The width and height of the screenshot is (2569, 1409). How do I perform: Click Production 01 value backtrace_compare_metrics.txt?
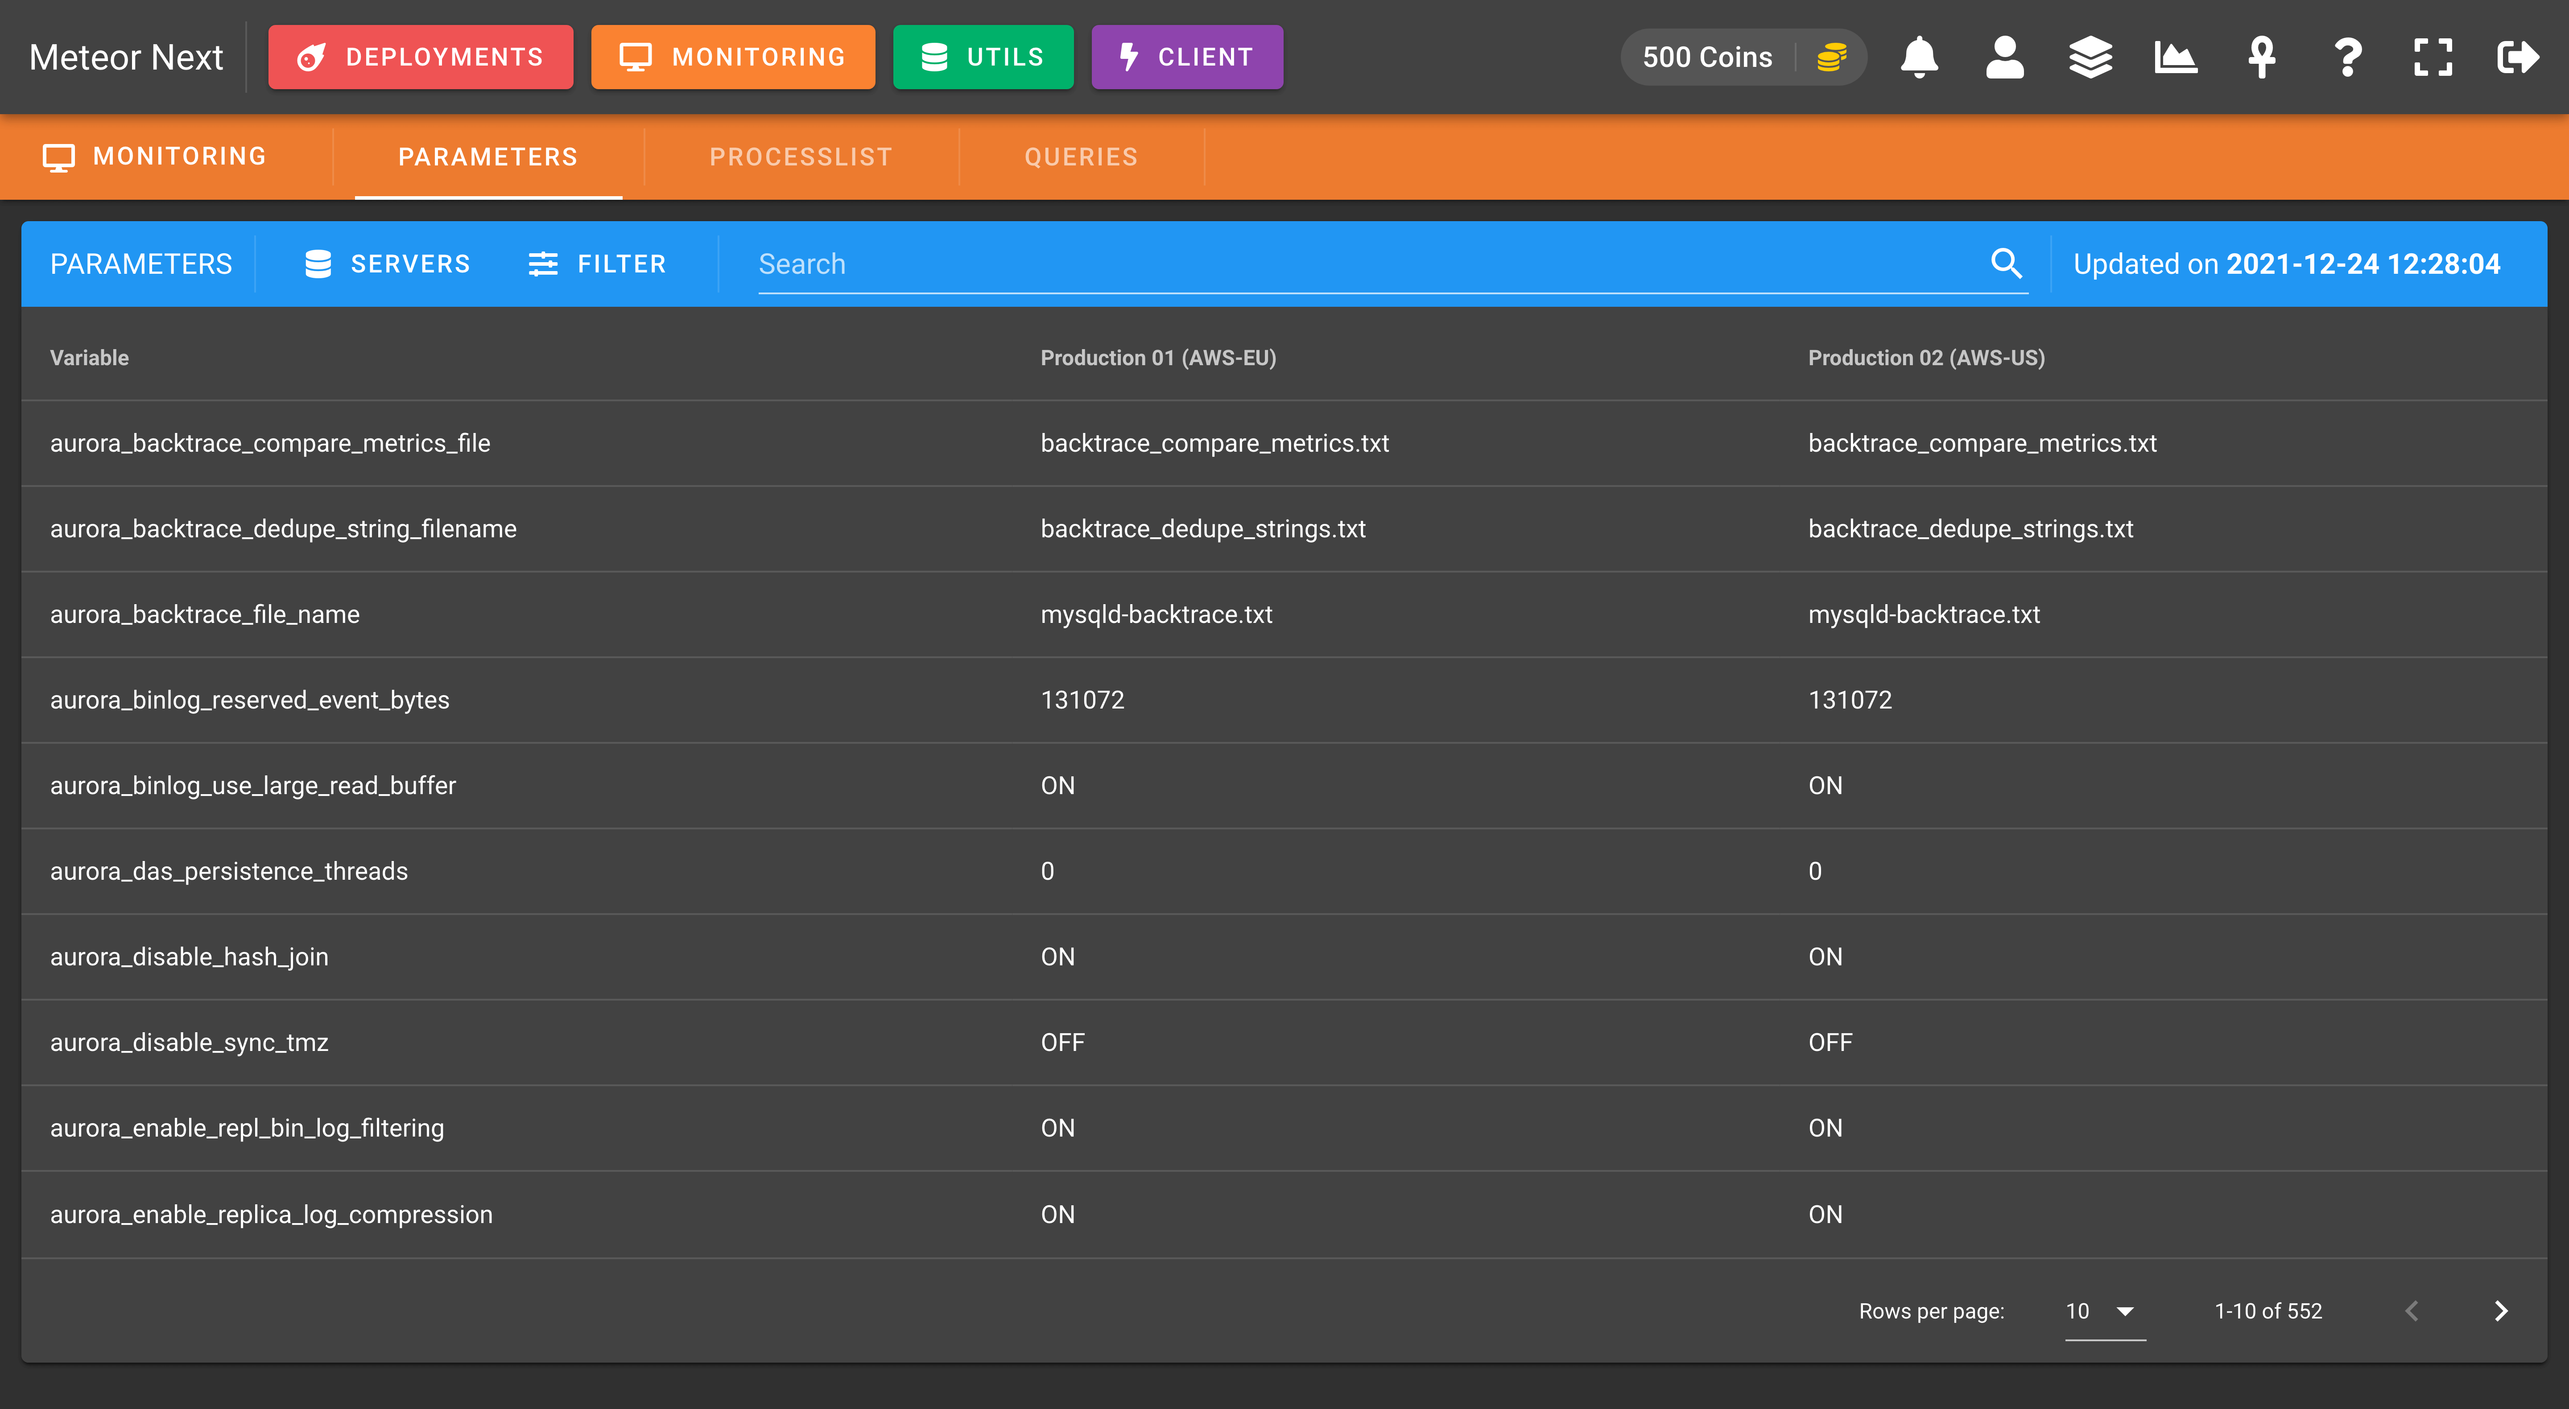1214,443
